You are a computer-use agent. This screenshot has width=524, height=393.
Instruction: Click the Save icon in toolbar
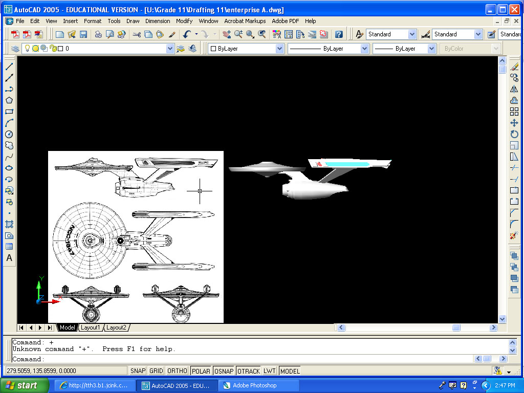[83, 34]
